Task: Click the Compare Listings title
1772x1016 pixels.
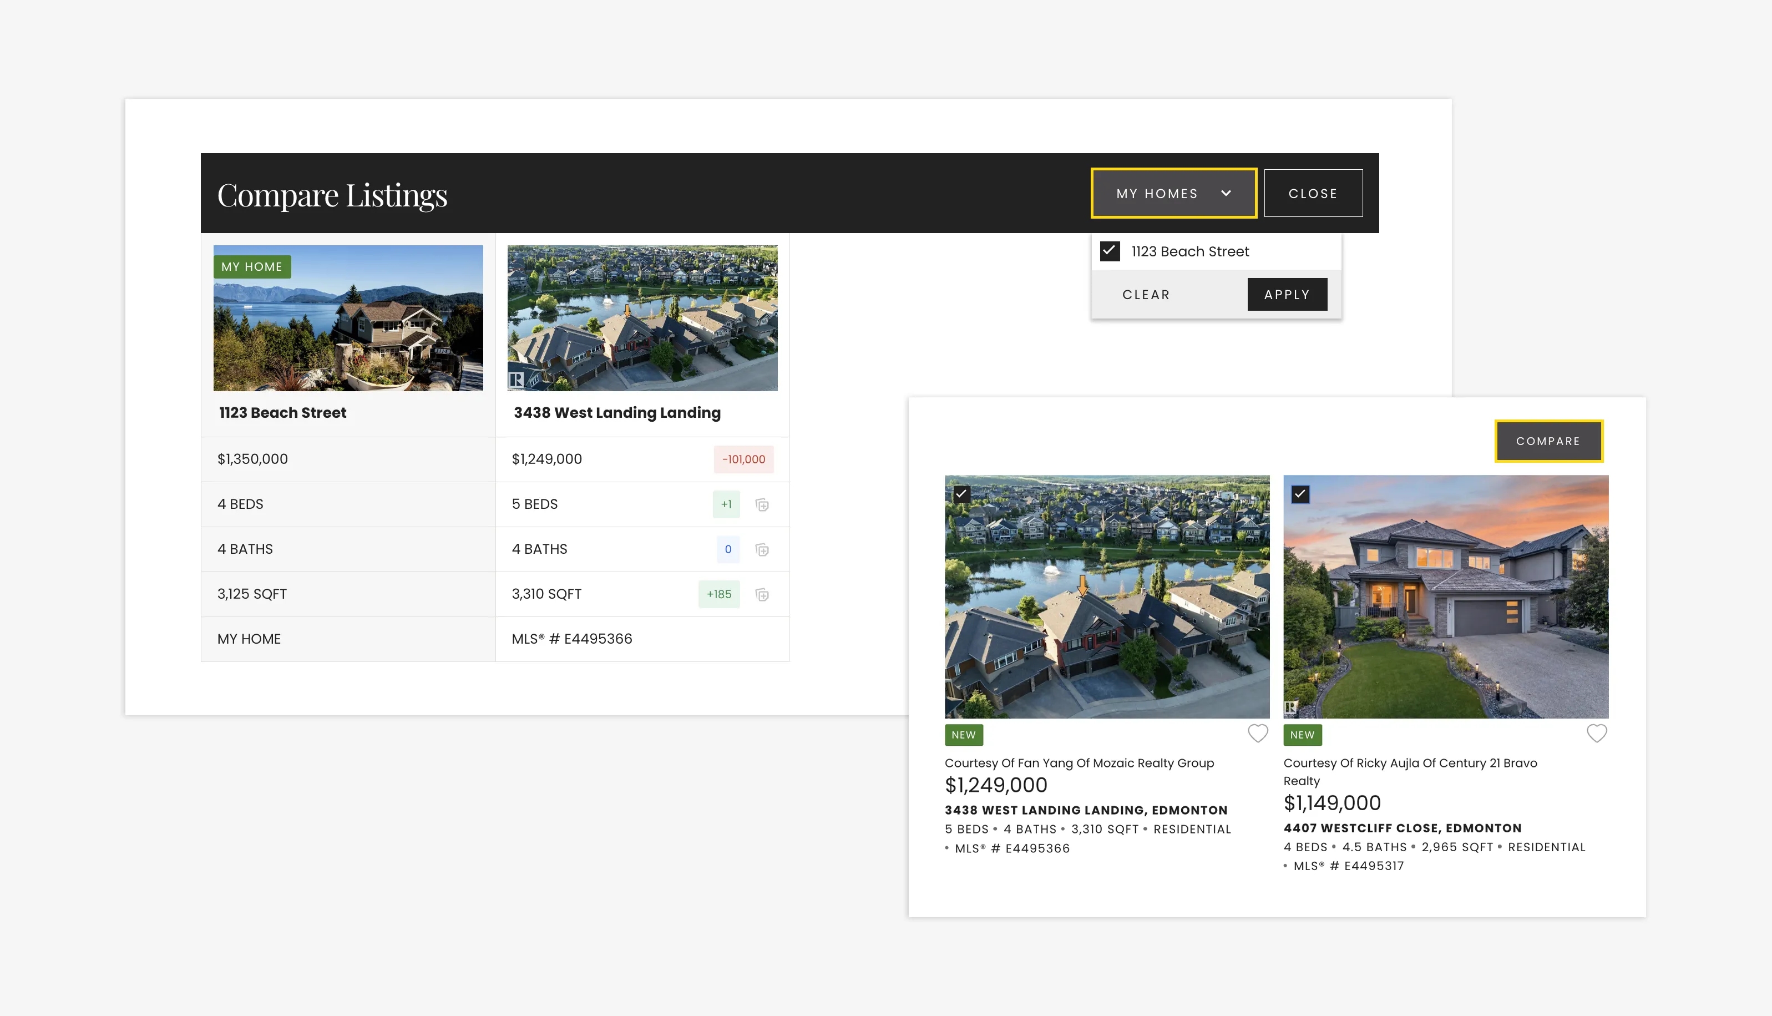Action: (x=332, y=195)
